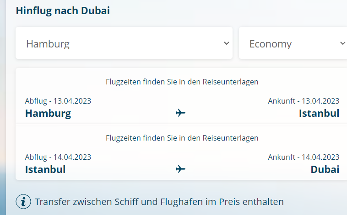Click the "Transfer zwischen Schiff und Flughafen" text
This screenshot has width=347, height=215.
pos(159,202)
